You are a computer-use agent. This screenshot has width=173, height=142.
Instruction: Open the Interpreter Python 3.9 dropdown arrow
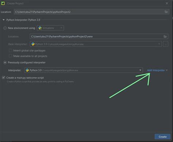(x=140, y=70)
